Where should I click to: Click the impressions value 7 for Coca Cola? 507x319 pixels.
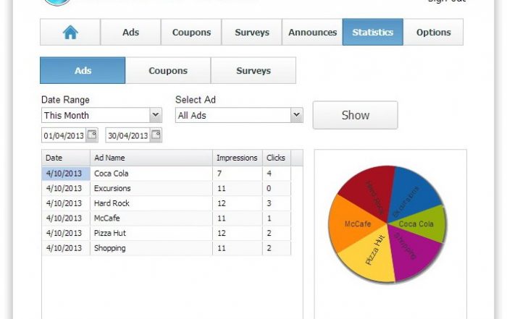pyautogui.click(x=238, y=174)
